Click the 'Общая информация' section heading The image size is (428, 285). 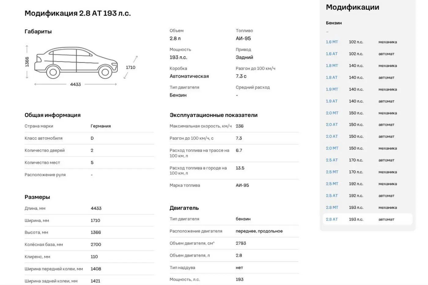53,115
